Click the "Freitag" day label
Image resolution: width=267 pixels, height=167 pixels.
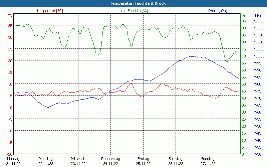pos(143,159)
